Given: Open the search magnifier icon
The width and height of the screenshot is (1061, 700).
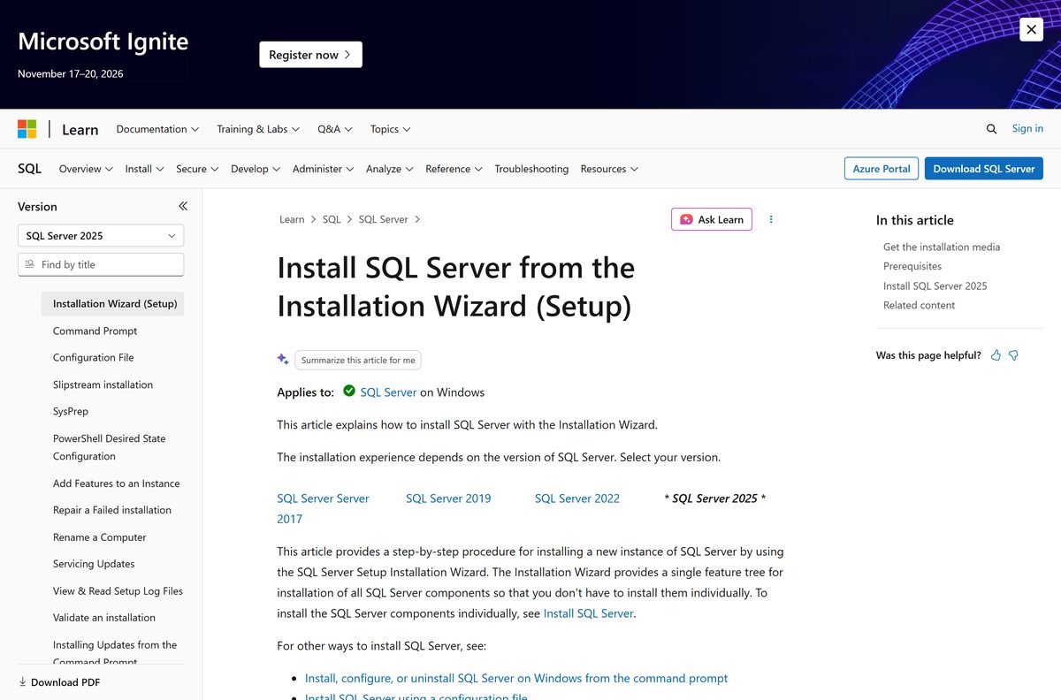Looking at the screenshot, I should pyautogui.click(x=991, y=129).
